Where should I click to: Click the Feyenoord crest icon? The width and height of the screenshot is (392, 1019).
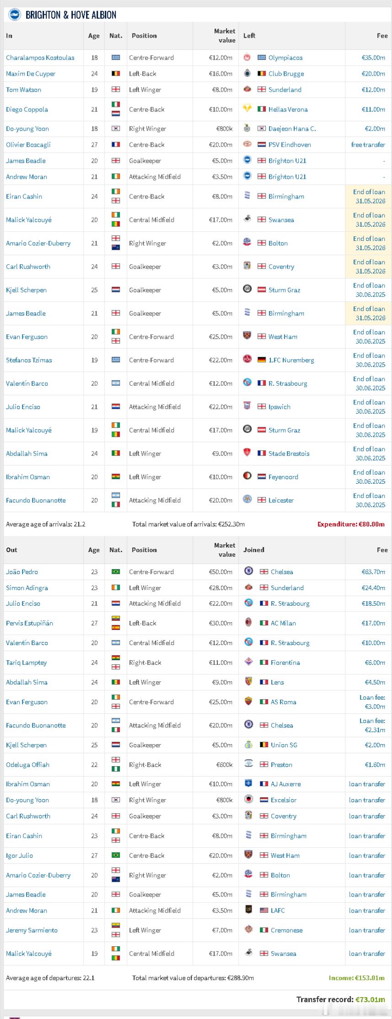point(247,477)
